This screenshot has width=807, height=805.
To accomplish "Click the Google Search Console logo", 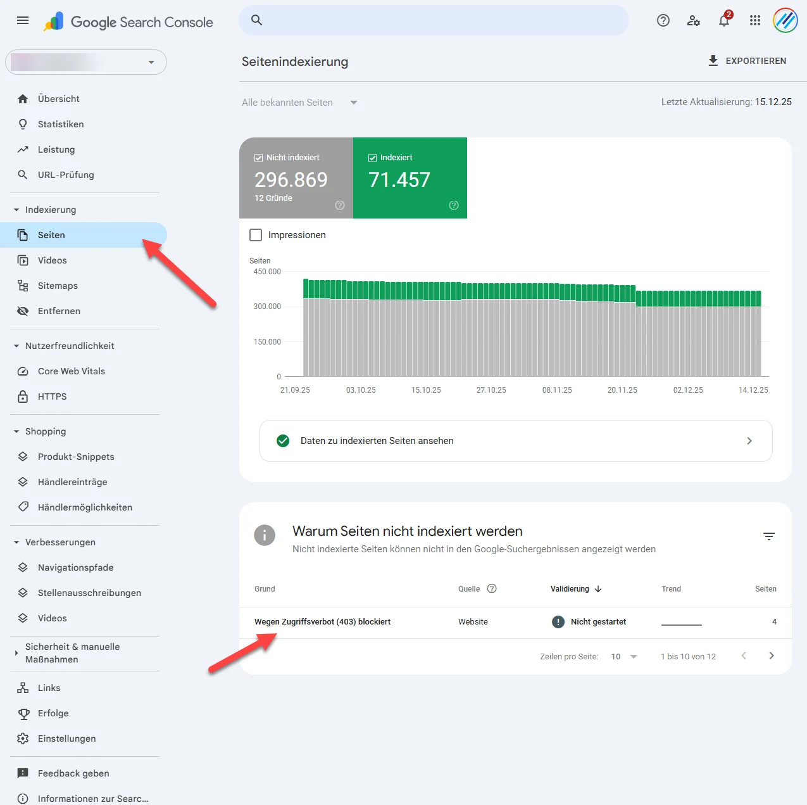I will point(128,22).
